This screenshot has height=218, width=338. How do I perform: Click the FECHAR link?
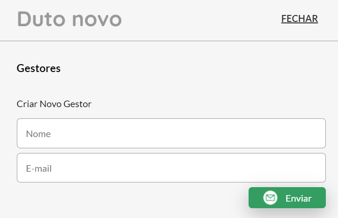[299, 19]
